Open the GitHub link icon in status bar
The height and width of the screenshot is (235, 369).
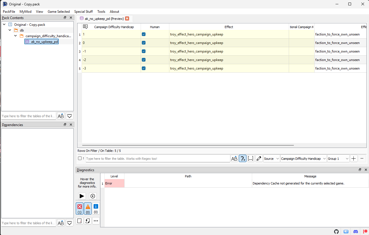pyautogui.click(x=336, y=231)
